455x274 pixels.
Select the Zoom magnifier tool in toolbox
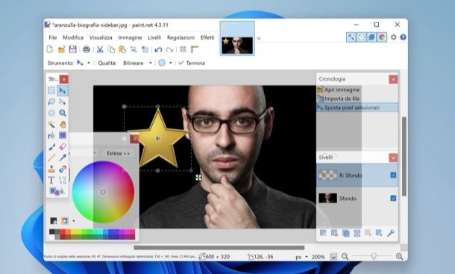coord(63,113)
